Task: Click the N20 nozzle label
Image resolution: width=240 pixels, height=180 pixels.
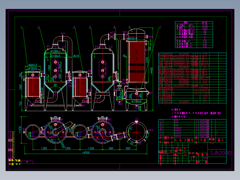Action: pos(120,104)
